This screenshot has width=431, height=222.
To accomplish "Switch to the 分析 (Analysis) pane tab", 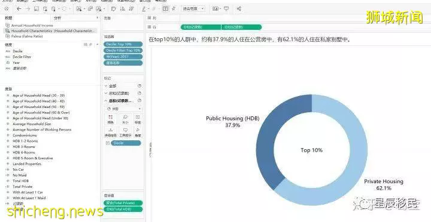I will (x=57, y=18).
